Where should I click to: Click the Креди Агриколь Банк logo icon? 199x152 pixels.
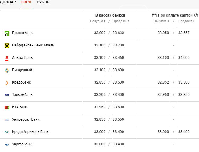point(7,132)
